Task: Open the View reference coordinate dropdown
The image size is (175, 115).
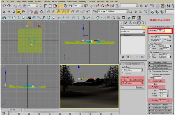Action: (78, 5)
